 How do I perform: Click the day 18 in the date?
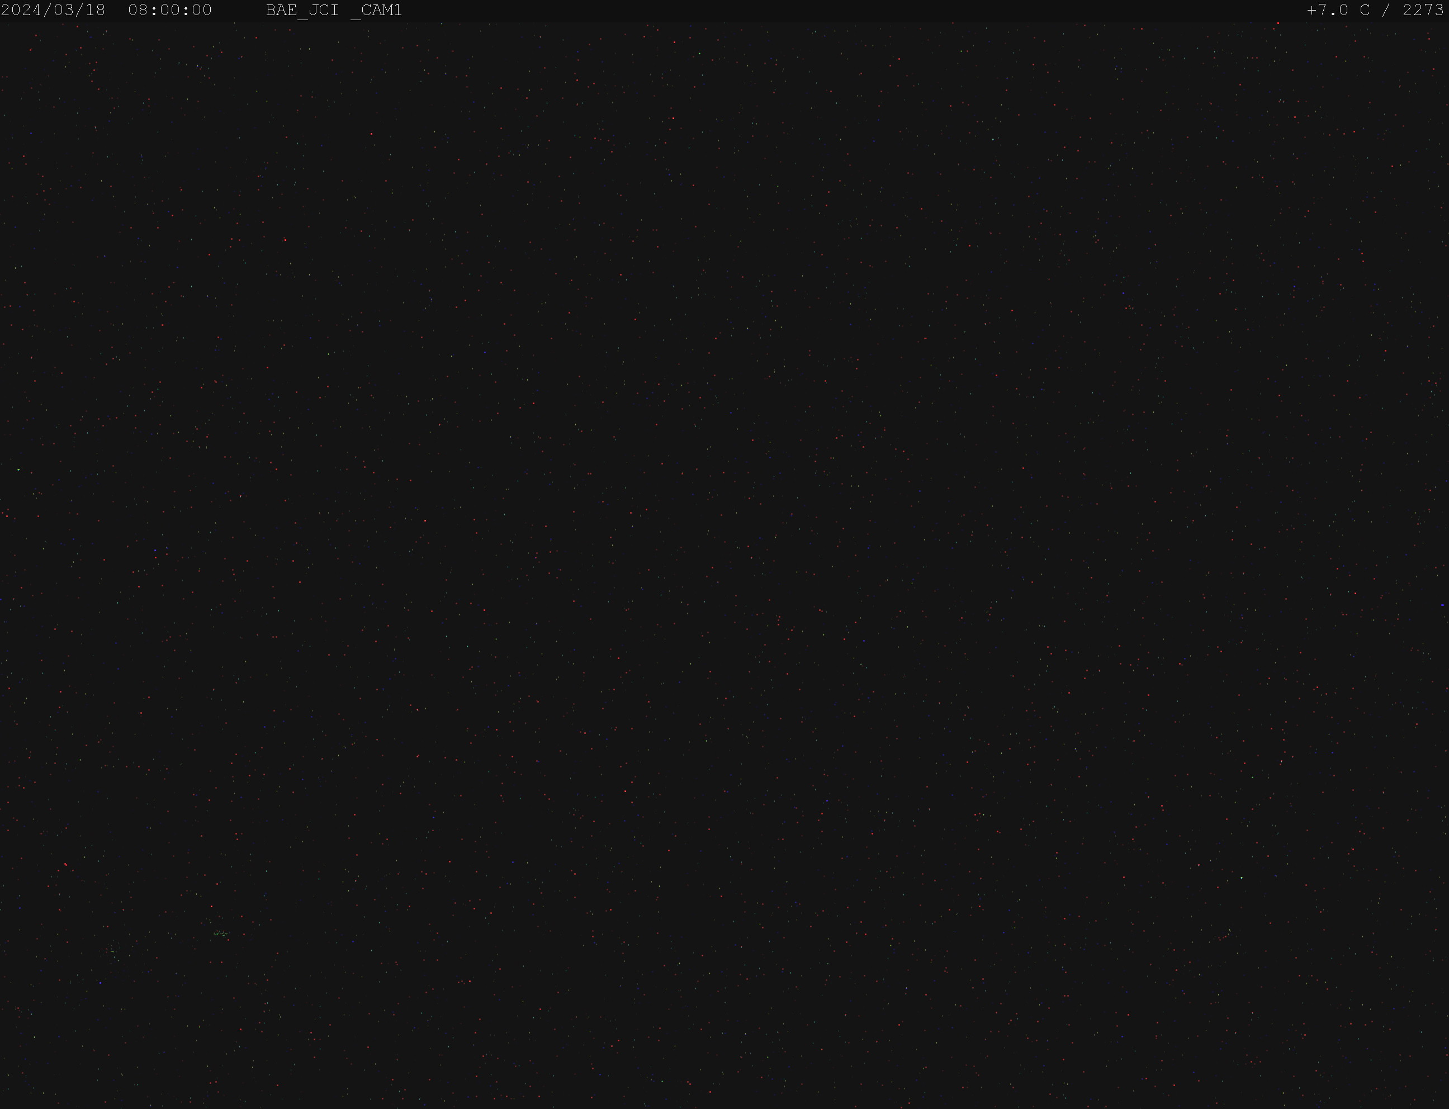click(96, 10)
